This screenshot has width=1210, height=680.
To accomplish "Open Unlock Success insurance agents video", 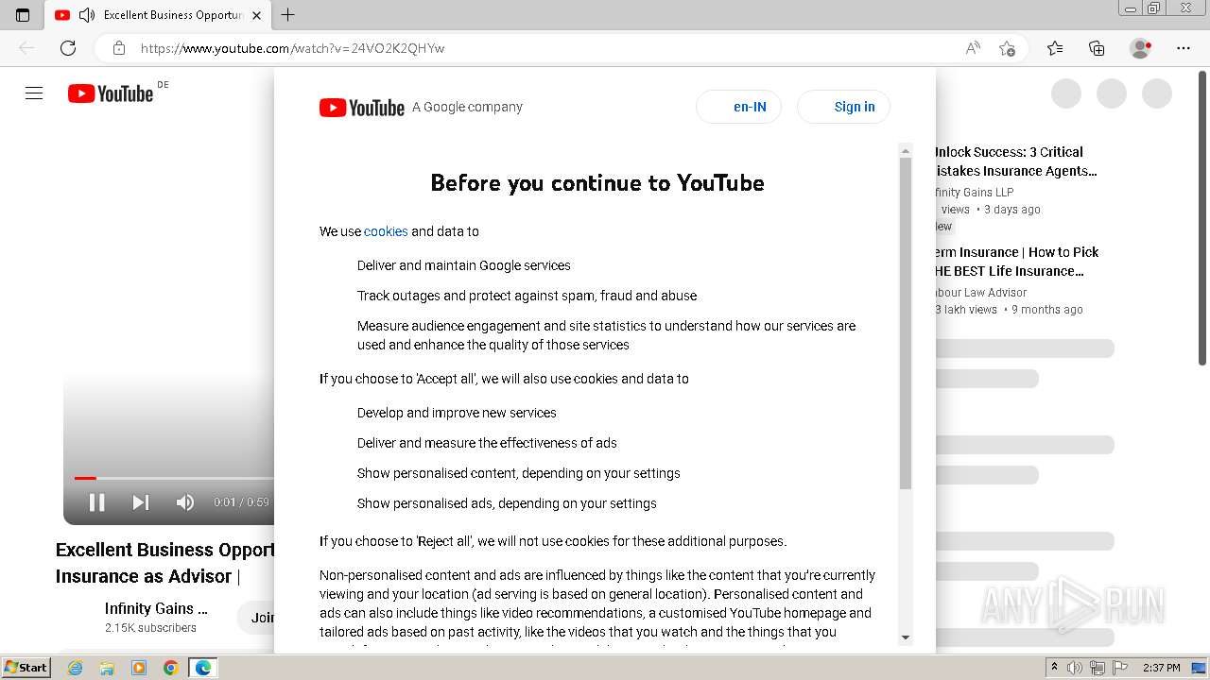I will tap(1015, 161).
